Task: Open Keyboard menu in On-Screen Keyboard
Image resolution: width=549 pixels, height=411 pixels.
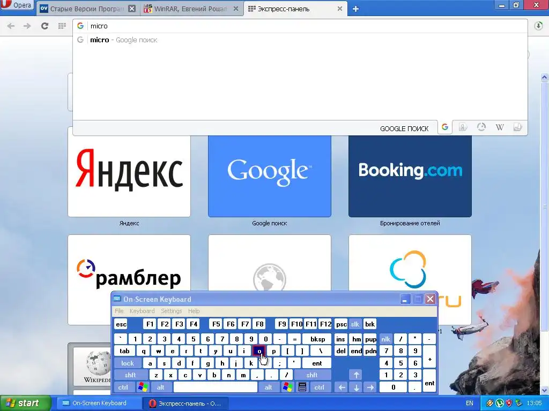Action: point(142,311)
